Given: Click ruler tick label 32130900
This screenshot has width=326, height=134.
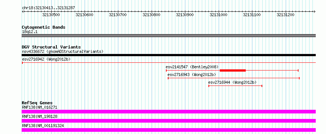Looking at the screenshot, I should pyautogui.click(x=185, y=15).
